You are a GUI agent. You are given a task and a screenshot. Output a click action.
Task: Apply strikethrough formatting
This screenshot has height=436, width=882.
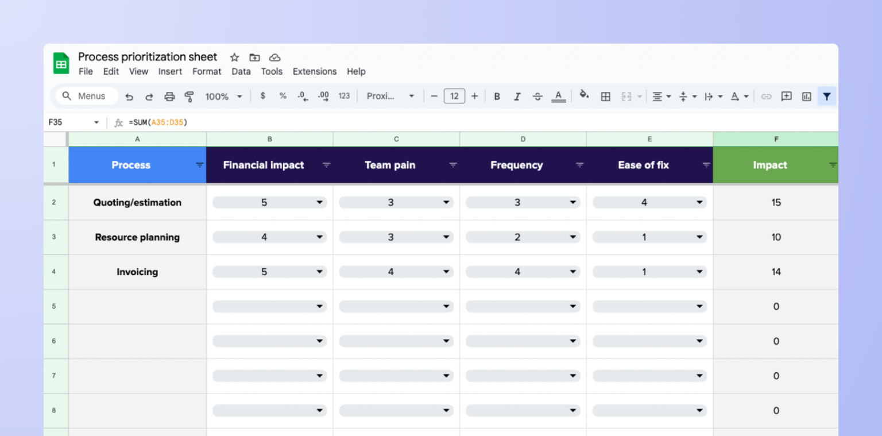[x=537, y=97]
